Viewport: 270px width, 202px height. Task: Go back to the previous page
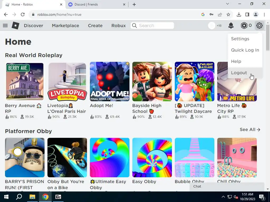pos(6,15)
